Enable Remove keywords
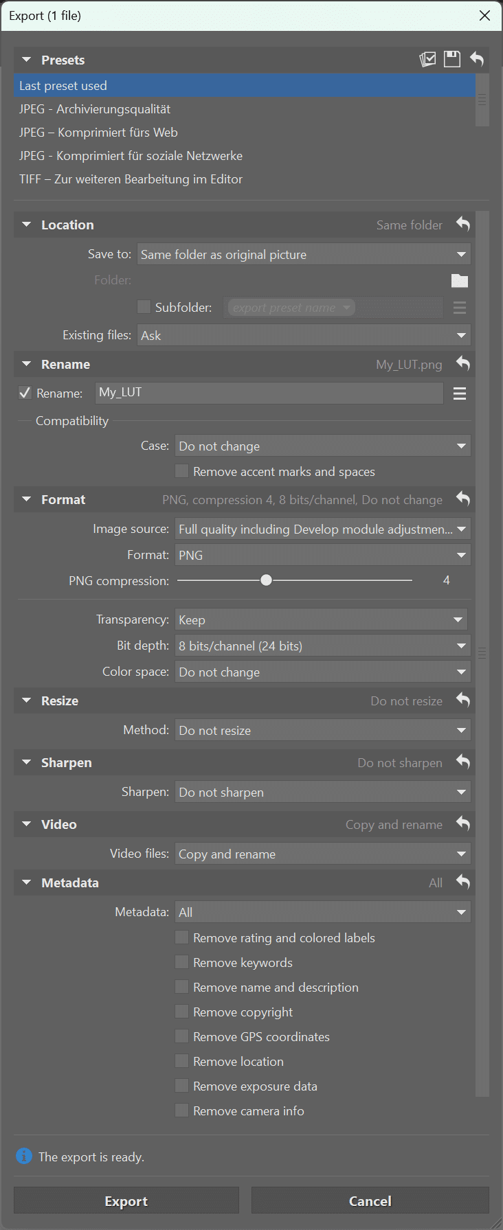 coord(181,961)
